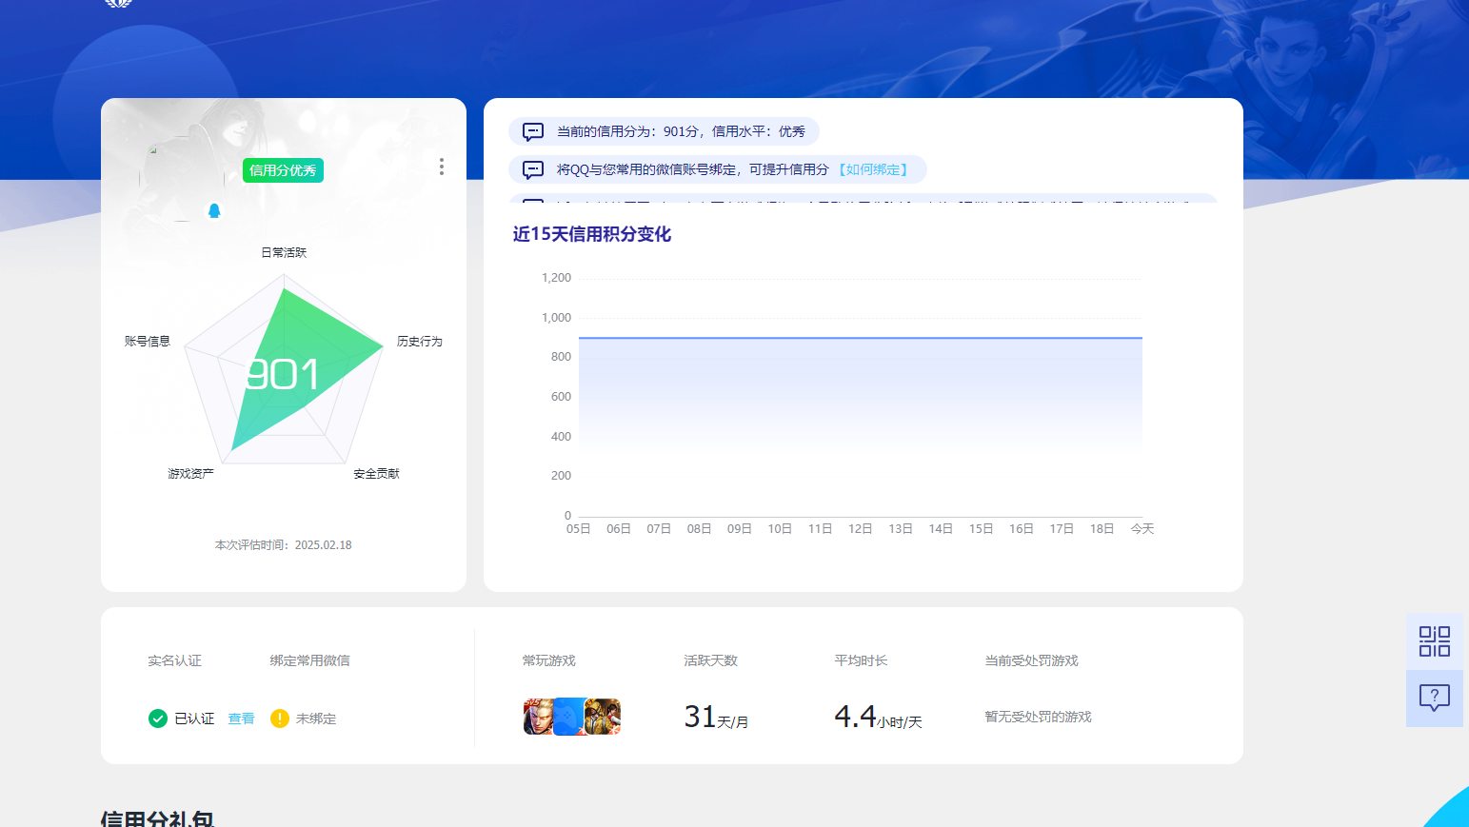Click the 1,200 value on chart axis
The height and width of the screenshot is (827, 1469).
pos(556,278)
